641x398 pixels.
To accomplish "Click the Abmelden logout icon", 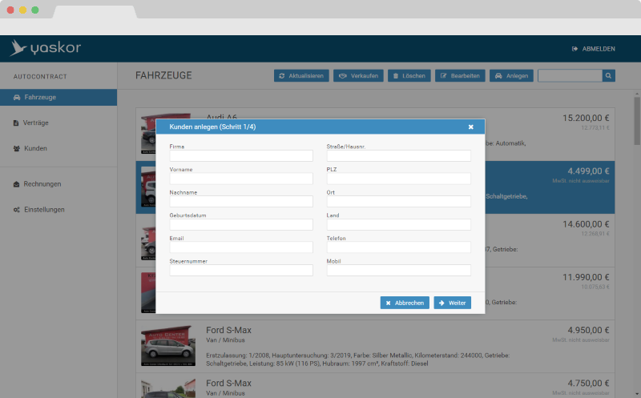I will pyautogui.click(x=574, y=49).
